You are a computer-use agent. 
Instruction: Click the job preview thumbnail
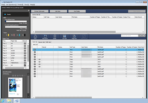15,87
